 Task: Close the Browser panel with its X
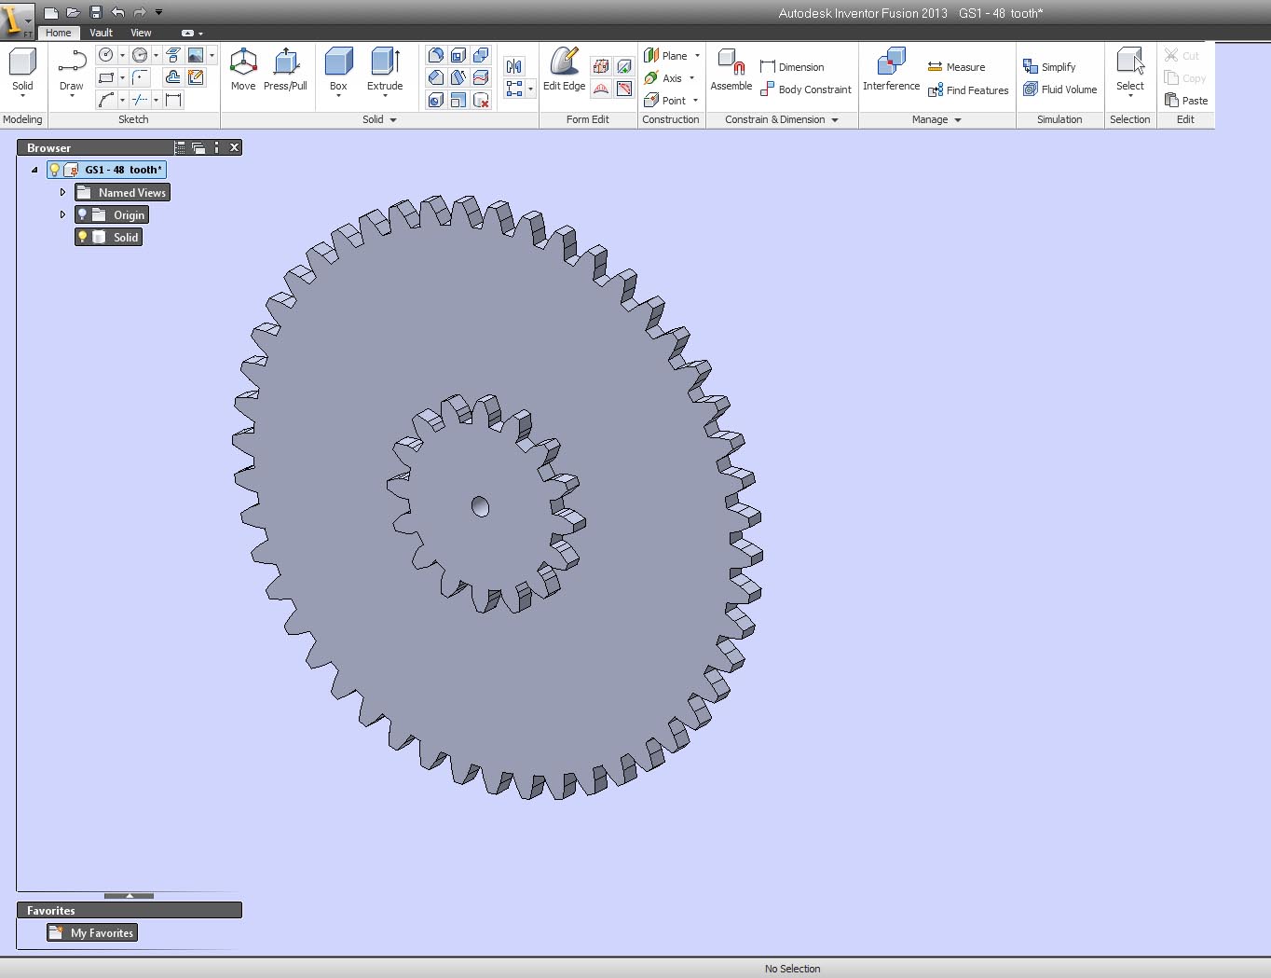pos(234,147)
